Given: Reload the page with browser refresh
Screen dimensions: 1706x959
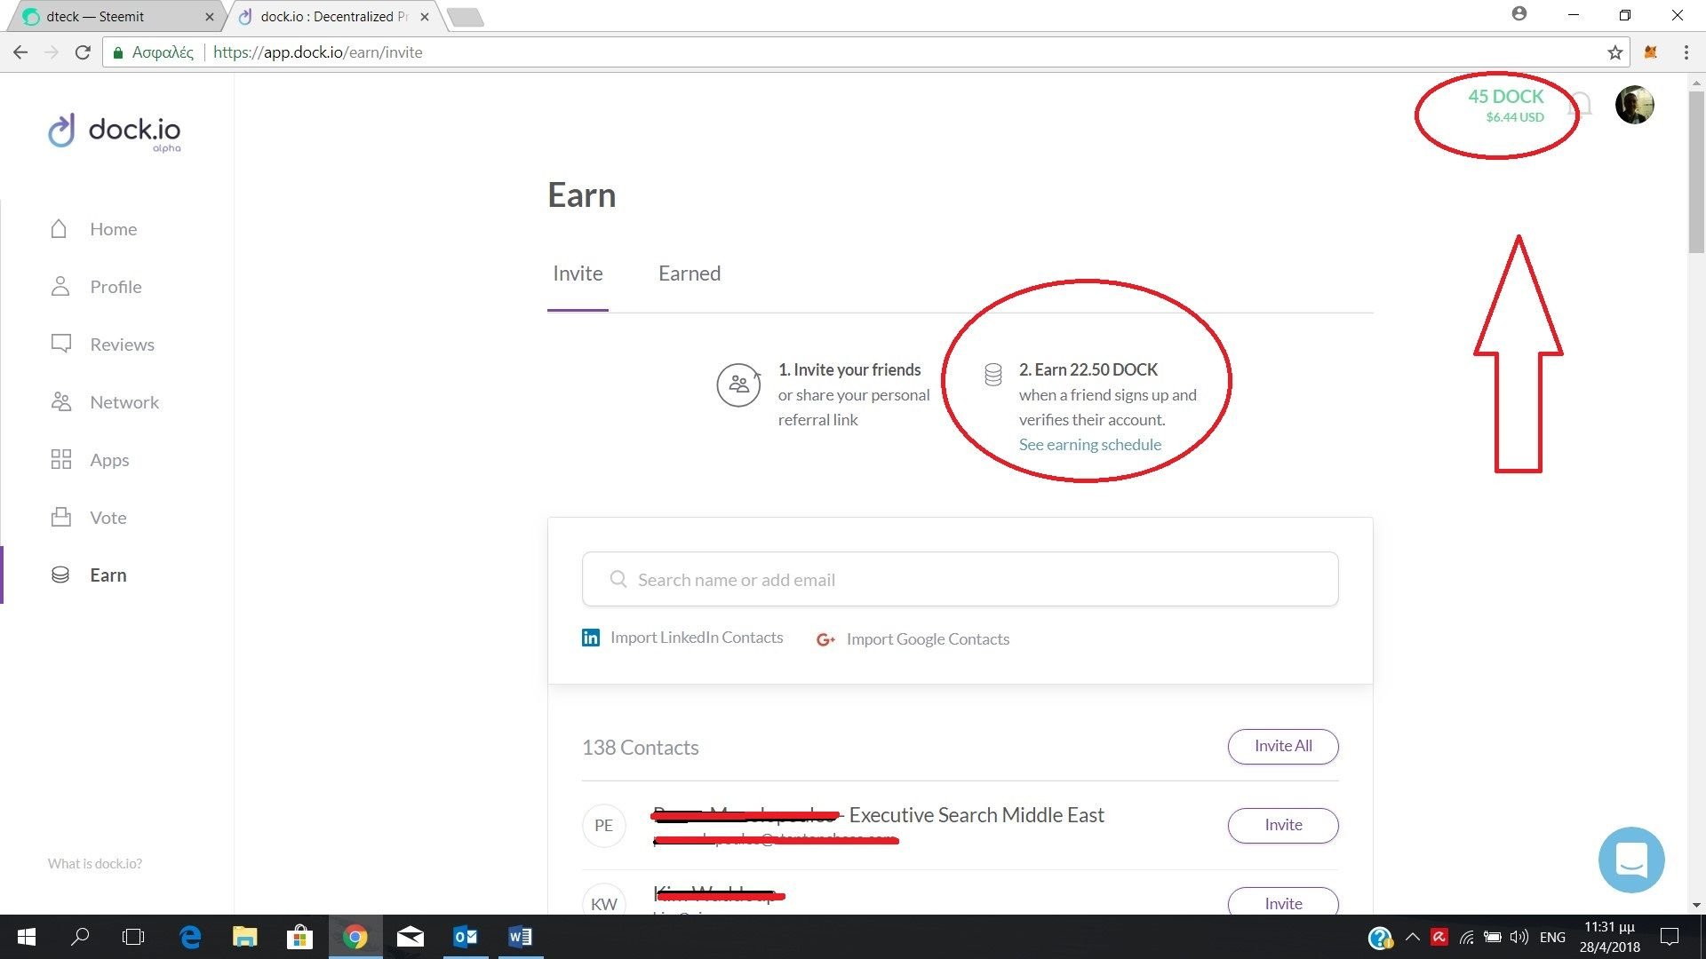Looking at the screenshot, I should pyautogui.click(x=83, y=52).
